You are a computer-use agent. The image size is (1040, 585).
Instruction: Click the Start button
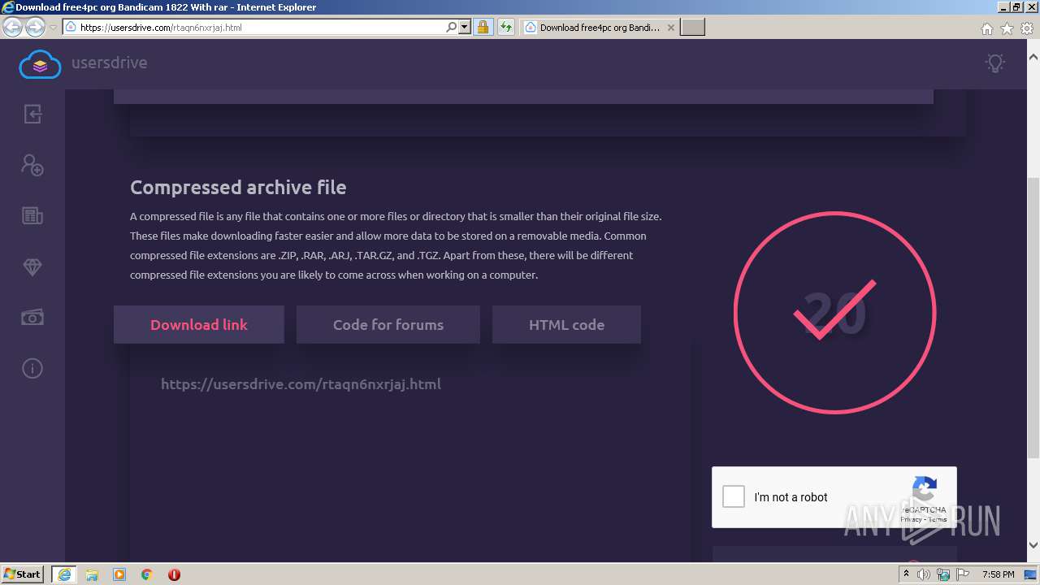(x=23, y=574)
